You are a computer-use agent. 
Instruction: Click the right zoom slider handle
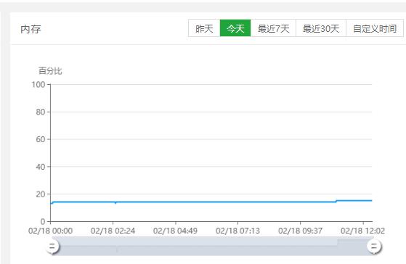374,247
